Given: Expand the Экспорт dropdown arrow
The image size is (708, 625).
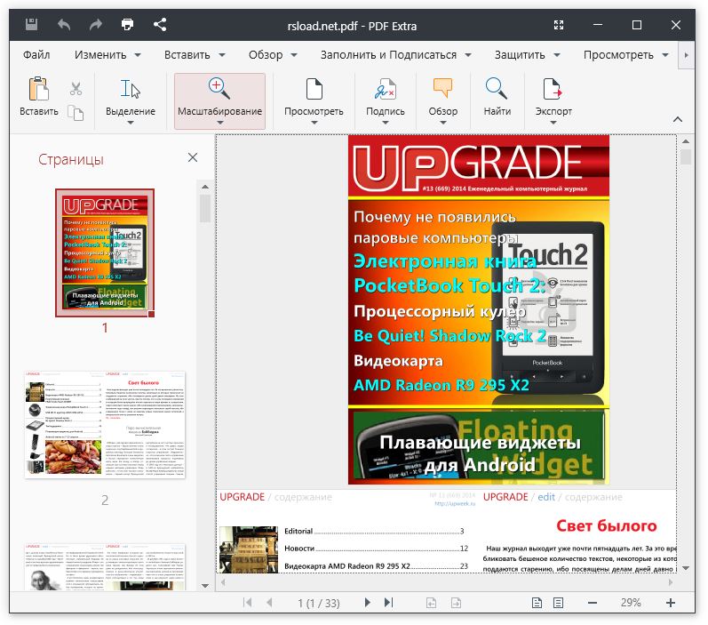Looking at the screenshot, I should click(x=553, y=123).
